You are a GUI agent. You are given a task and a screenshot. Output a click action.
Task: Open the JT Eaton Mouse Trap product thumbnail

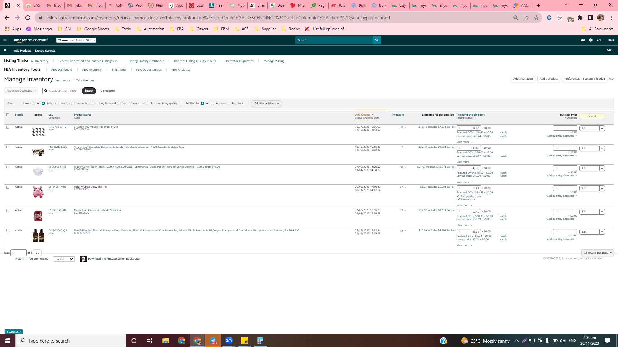tap(38, 132)
